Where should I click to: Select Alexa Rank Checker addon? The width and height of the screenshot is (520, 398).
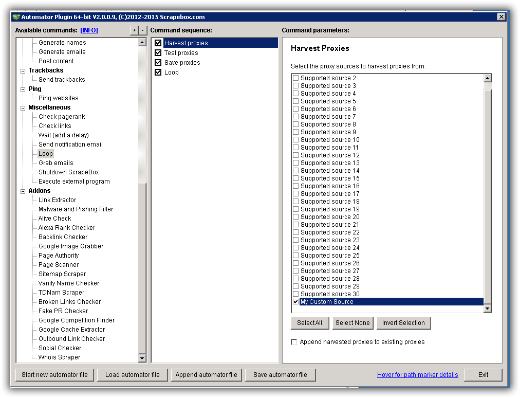pyautogui.click(x=67, y=228)
